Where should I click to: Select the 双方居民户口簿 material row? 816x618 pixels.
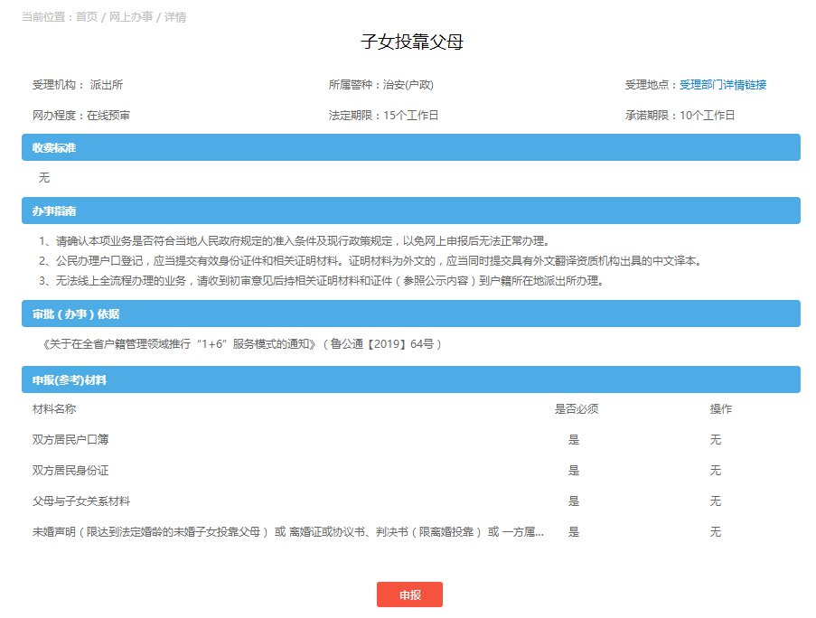(70, 440)
